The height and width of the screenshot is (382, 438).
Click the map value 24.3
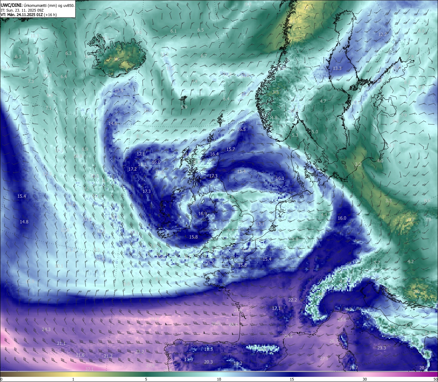click(46, 330)
